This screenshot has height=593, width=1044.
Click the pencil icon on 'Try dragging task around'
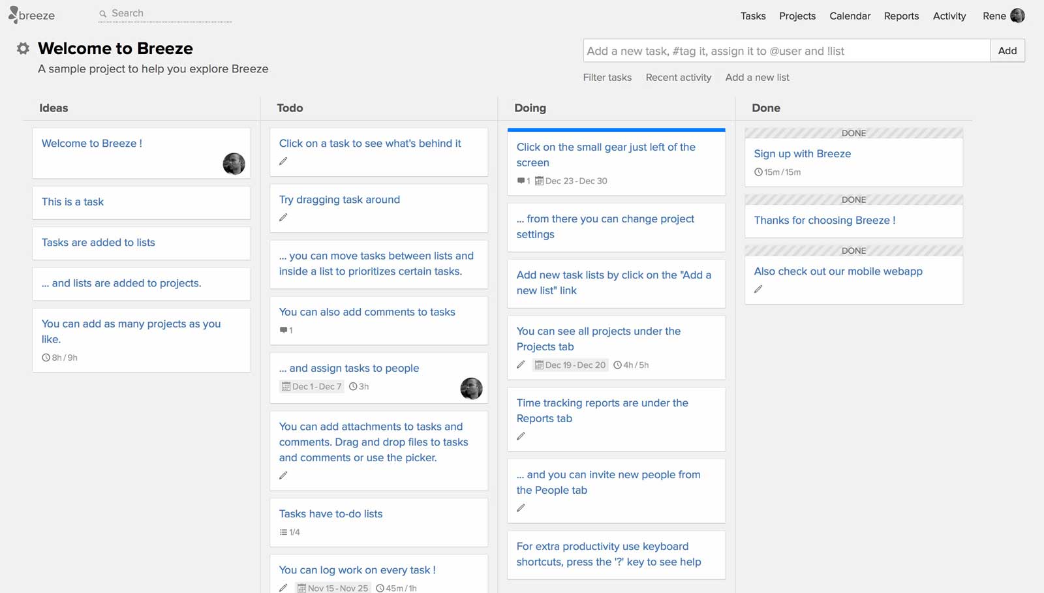click(x=283, y=217)
